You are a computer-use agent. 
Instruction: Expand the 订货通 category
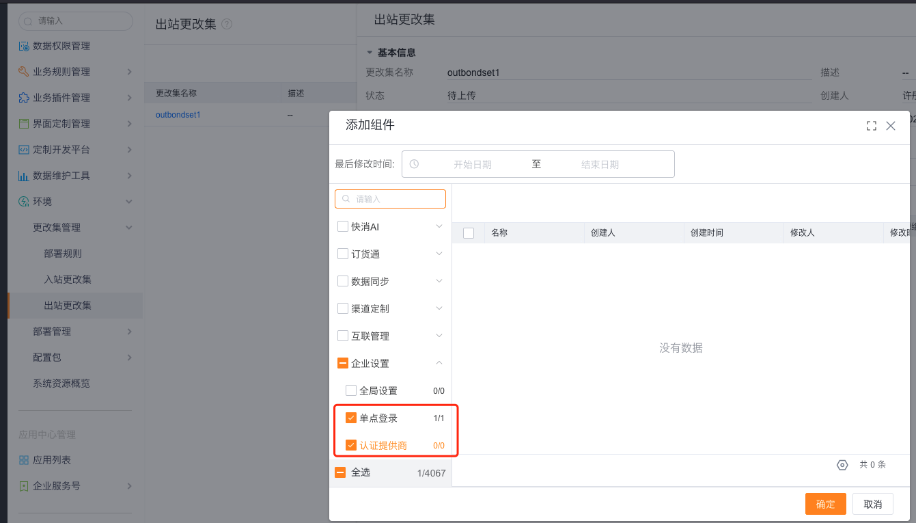(x=440, y=253)
